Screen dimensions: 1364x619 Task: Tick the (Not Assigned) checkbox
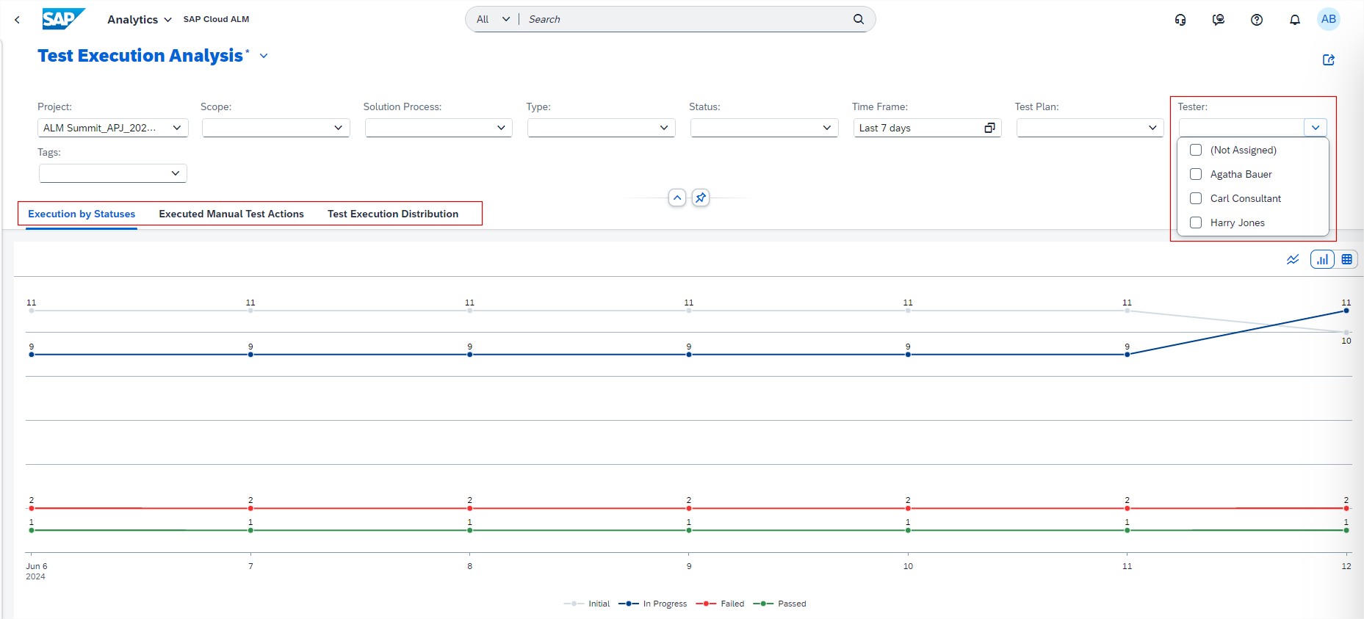tap(1196, 150)
